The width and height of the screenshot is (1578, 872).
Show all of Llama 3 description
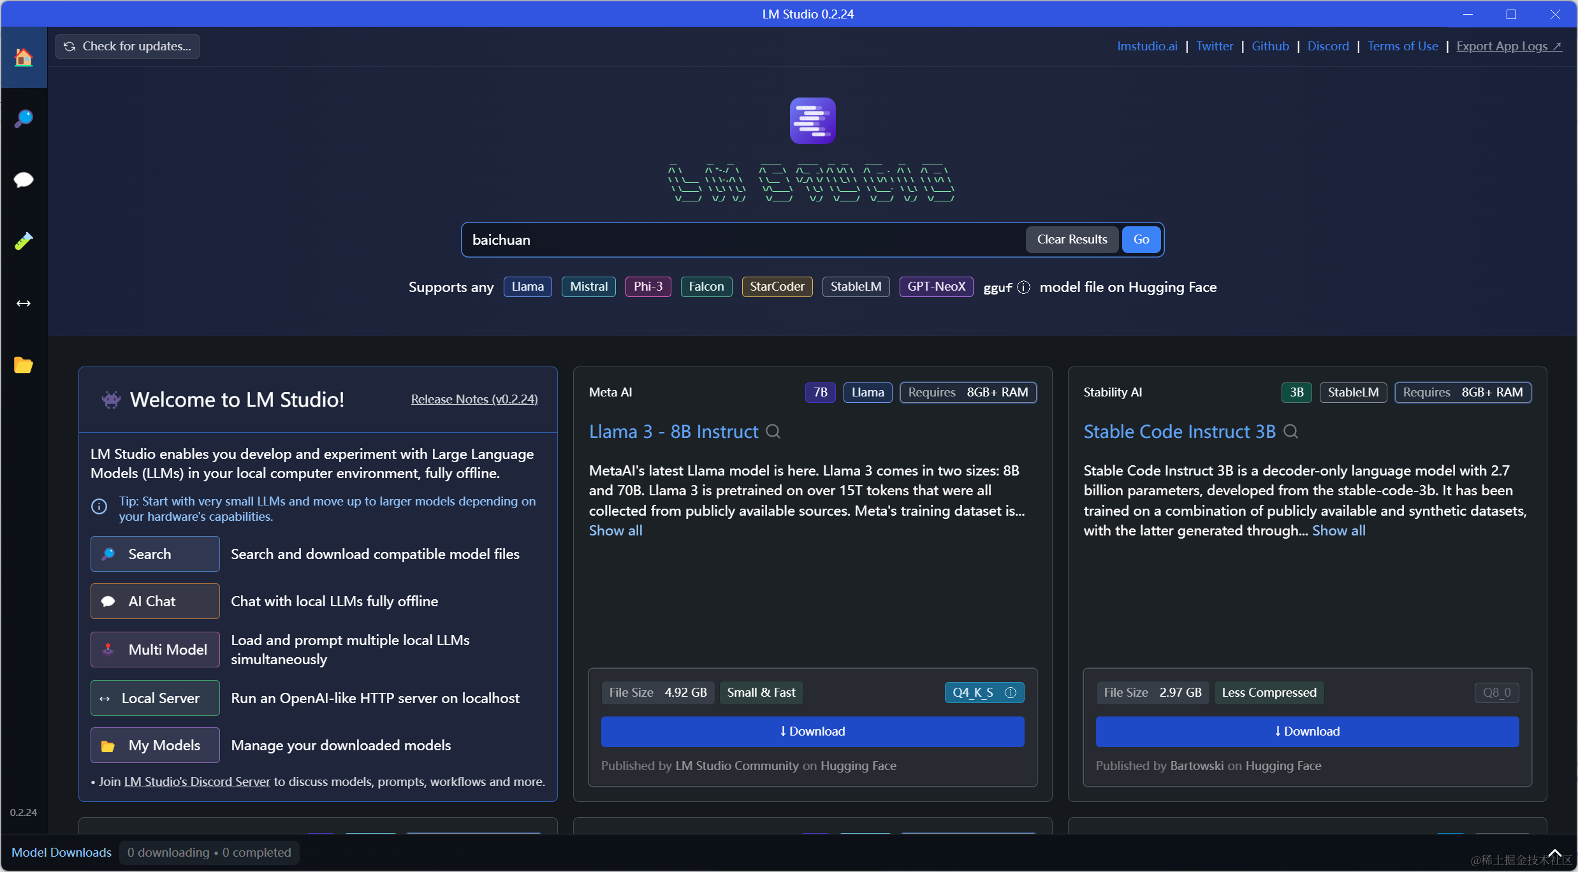pos(615,530)
